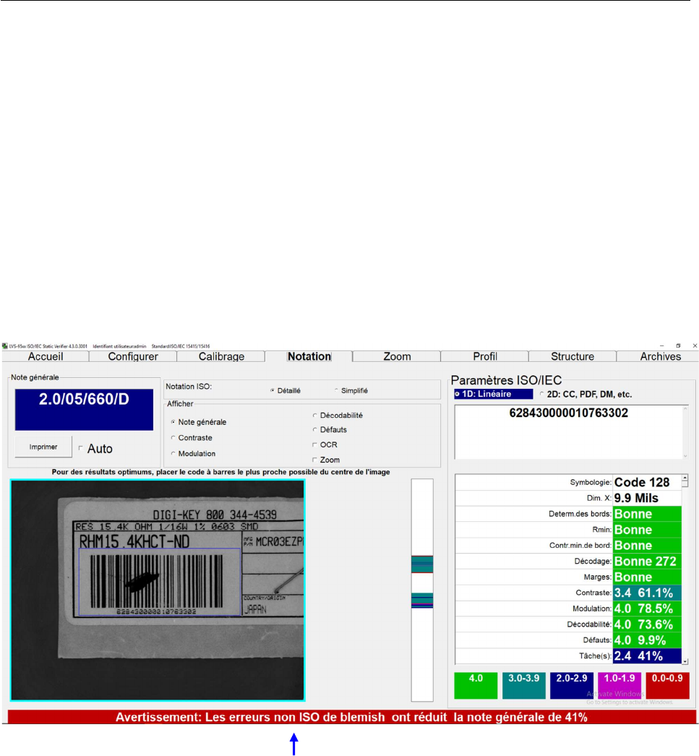Click the Tâche(s) 2.4 41% value
699x756 pixels.
point(647,656)
